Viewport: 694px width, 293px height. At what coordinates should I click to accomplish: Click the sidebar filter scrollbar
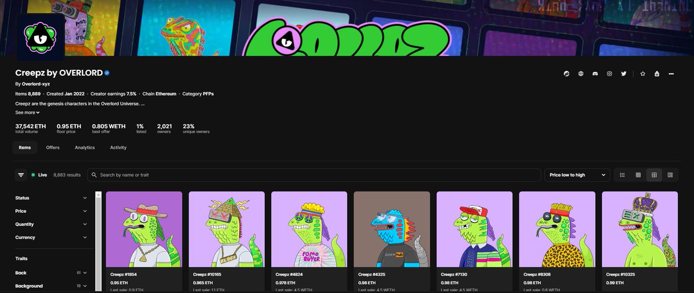coord(98,242)
